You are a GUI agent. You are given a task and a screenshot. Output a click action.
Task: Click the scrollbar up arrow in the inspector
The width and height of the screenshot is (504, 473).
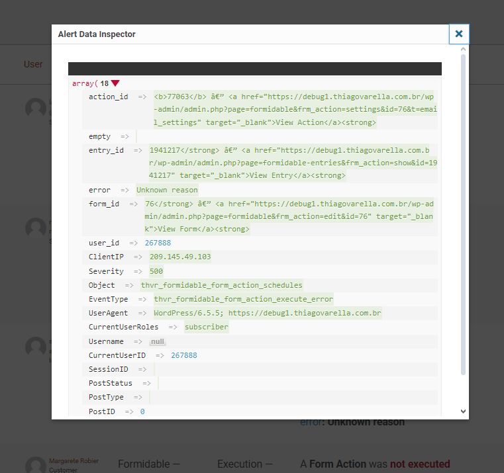pos(463,50)
